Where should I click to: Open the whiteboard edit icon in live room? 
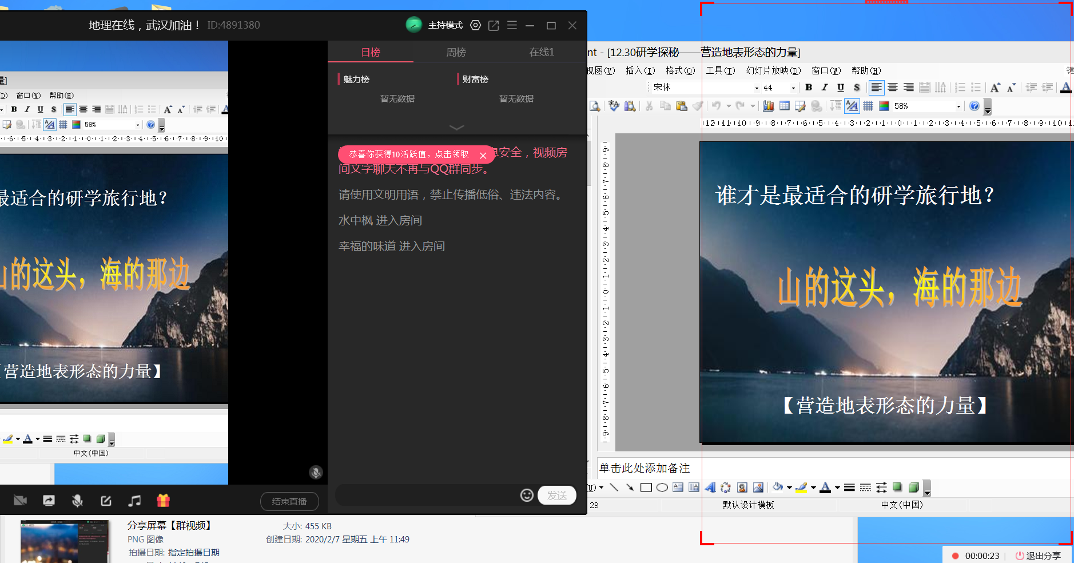point(106,501)
